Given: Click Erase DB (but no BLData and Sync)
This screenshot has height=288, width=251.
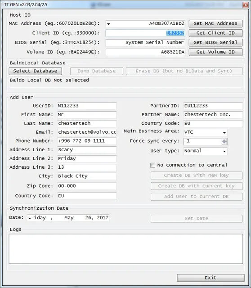Looking at the screenshot, I should pyautogui.click(x=184, y=71).
